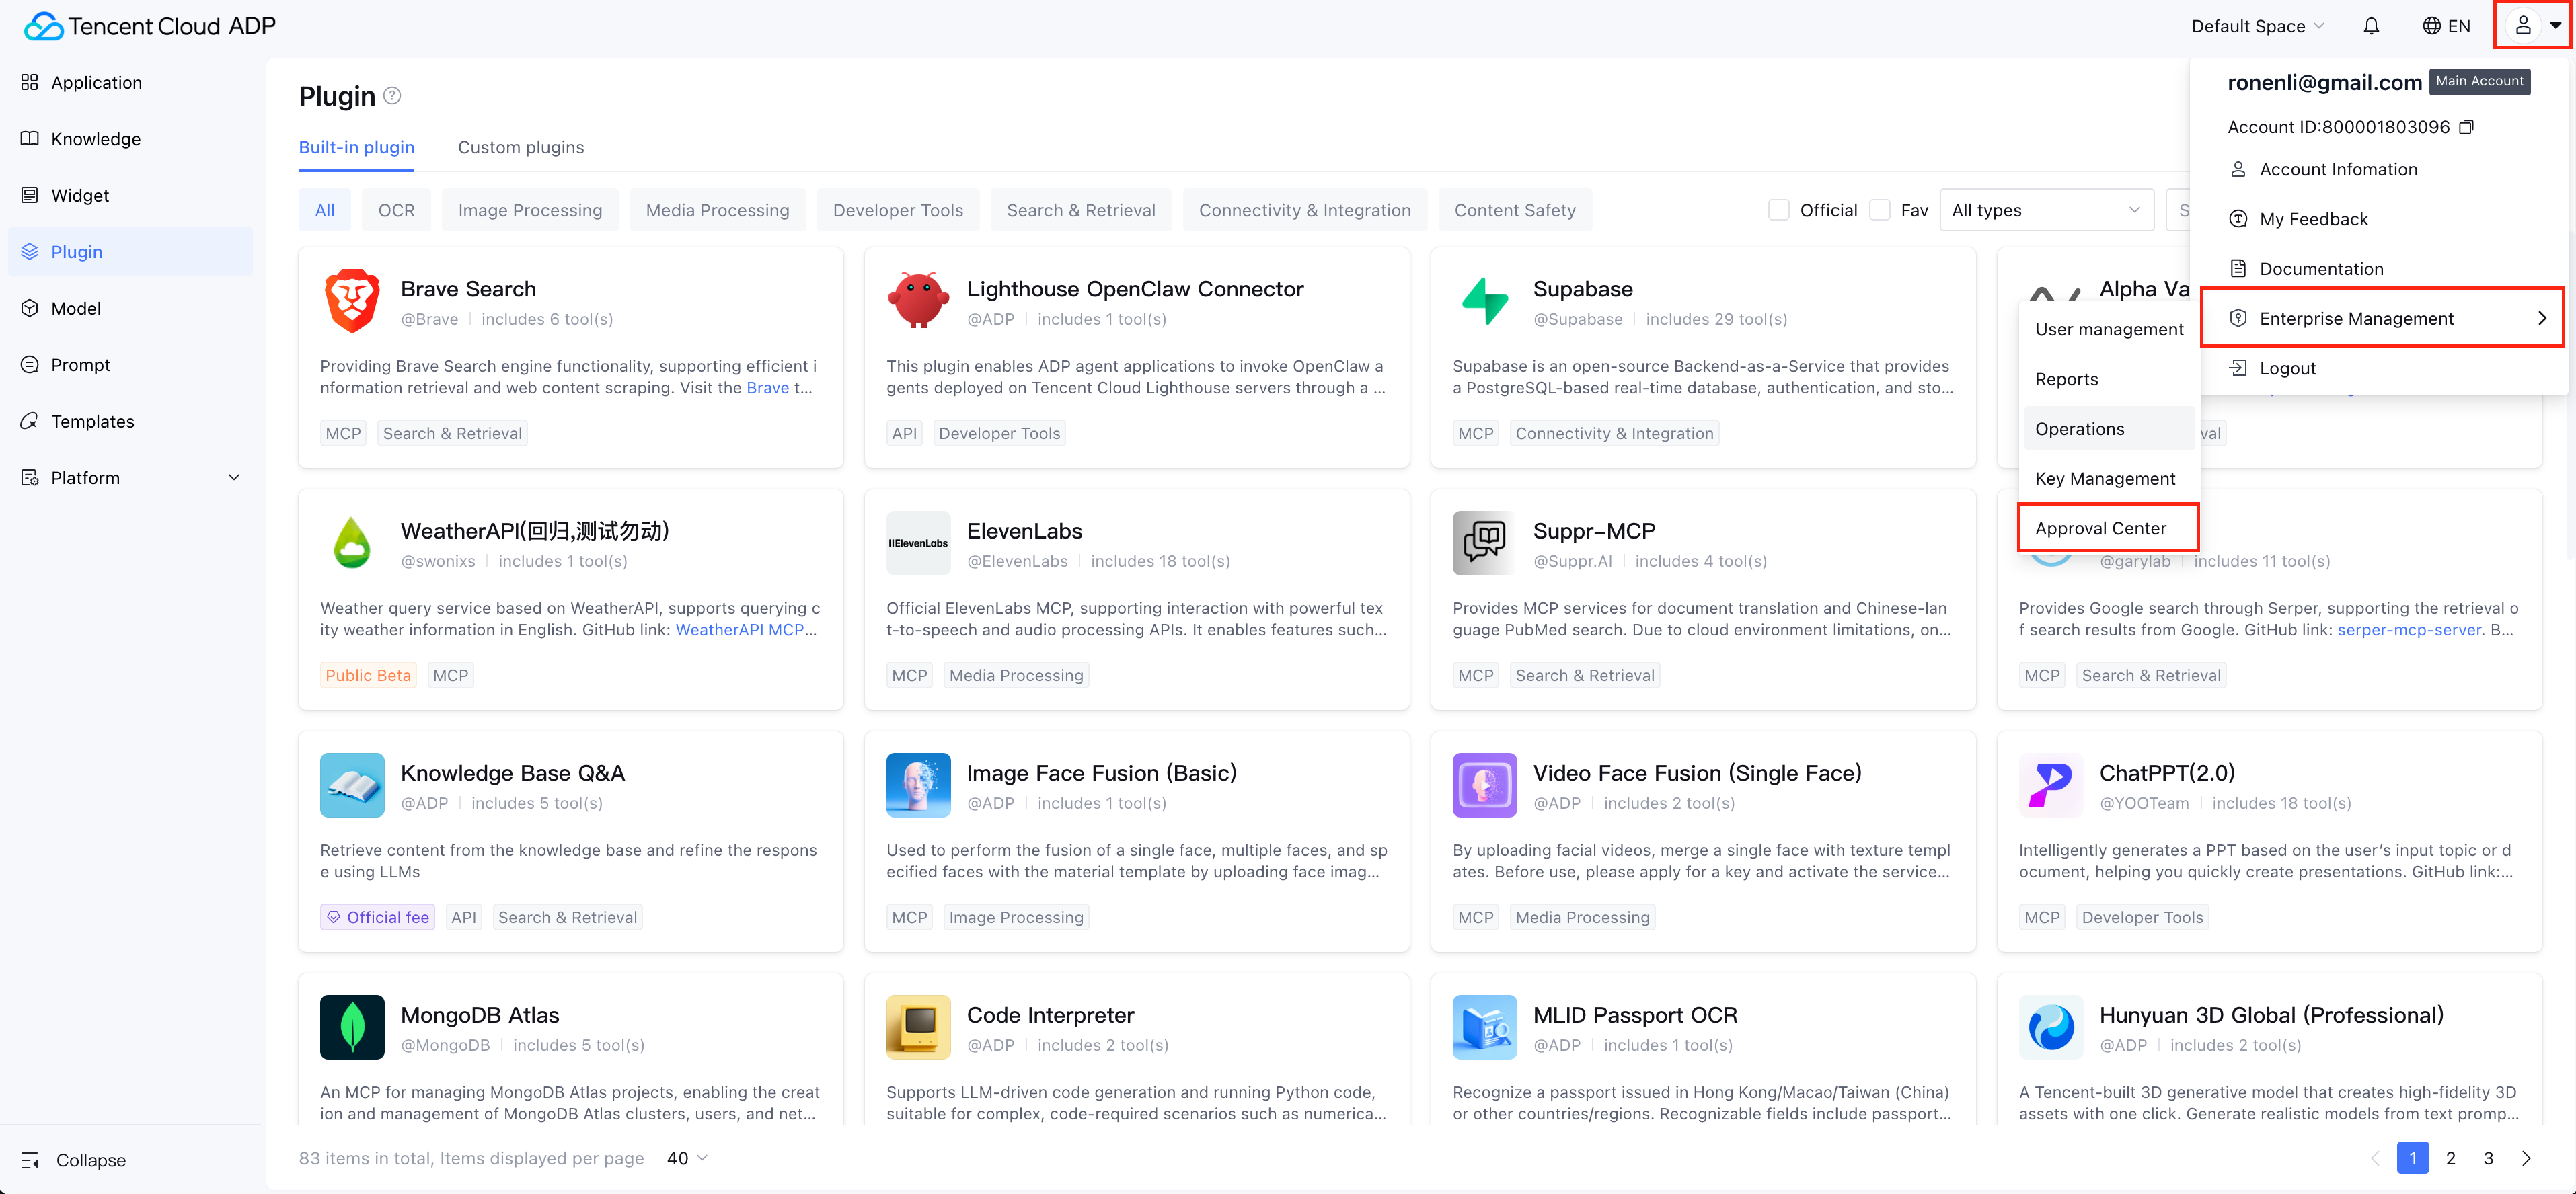
Task: Toggle the Fav checkbox filter
Action: (1880, 210)
